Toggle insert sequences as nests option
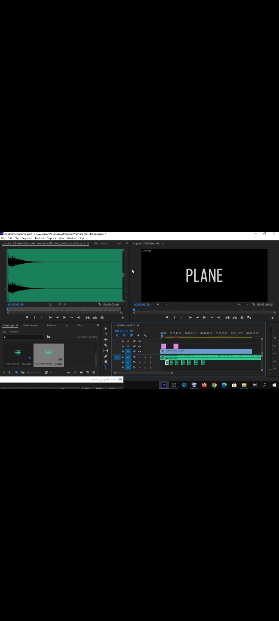This screenshot has height=621, width=279. pyautogui.click(x=117, y=335)
